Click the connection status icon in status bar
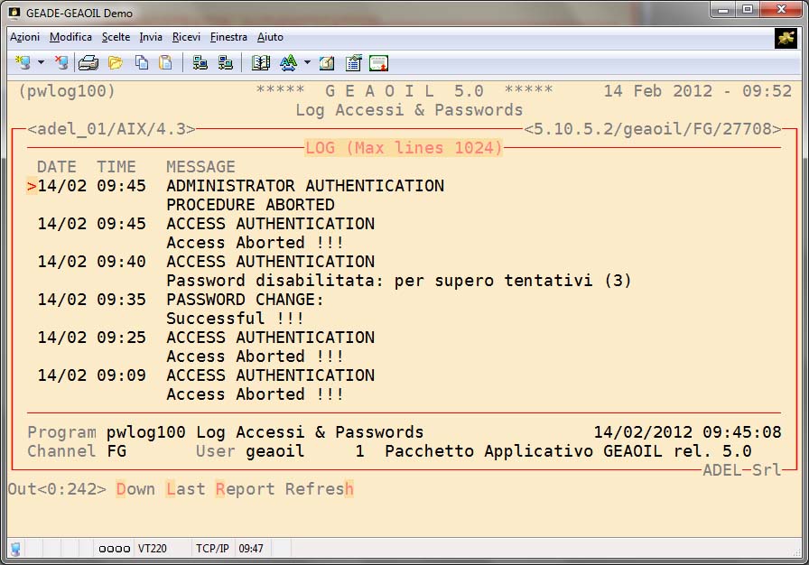The height and width of the screenshot is (565, 809). 15,549
